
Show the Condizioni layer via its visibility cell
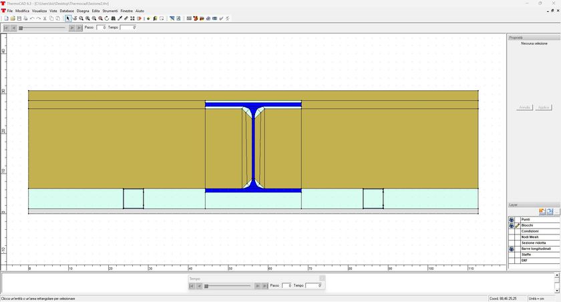coord(512,231)
